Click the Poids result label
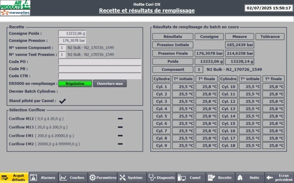Image resolution: width=294 pixels, height=183 pixels. click(173, 61)
